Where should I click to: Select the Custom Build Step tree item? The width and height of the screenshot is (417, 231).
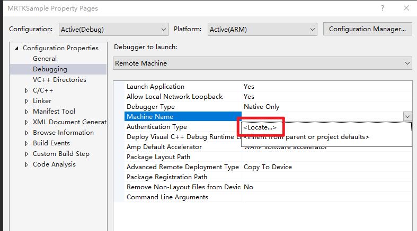click(x=61, y=154)
